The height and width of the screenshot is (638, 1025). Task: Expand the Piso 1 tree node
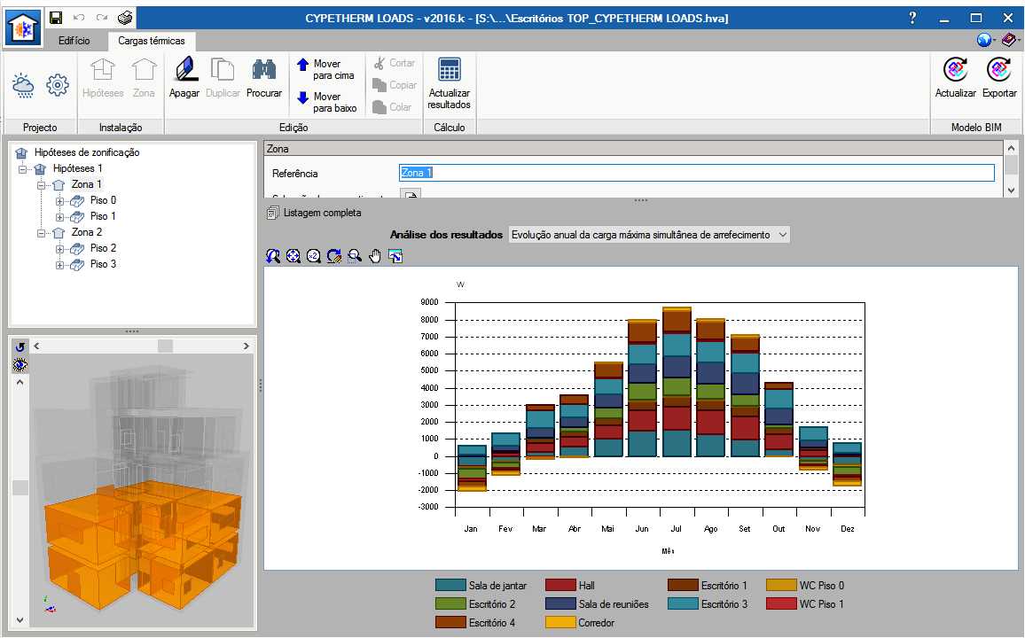point(59,217)
